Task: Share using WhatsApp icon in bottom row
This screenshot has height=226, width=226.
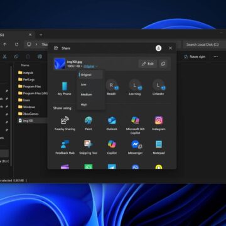Action: click(89, 167)
